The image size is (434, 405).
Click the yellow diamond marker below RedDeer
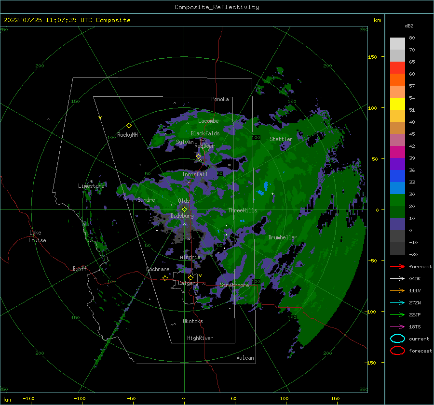pos(198,157)
